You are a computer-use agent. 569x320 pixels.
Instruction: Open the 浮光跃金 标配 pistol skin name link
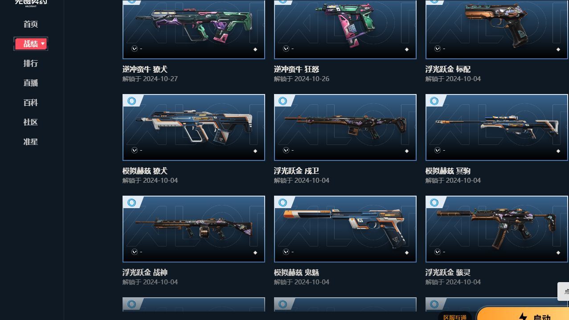click(448, 69)
